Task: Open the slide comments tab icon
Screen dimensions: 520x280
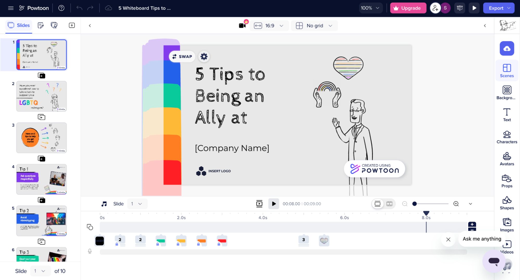Action: pos(54,25)
